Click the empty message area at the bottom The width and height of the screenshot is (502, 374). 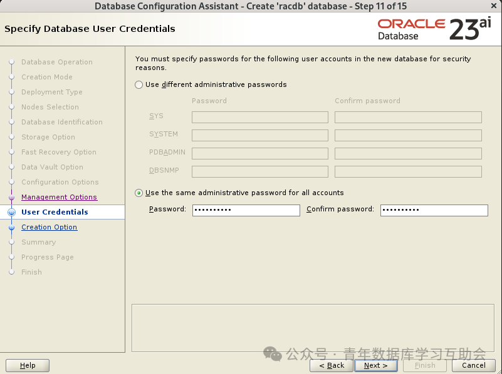tap(313, 328)
